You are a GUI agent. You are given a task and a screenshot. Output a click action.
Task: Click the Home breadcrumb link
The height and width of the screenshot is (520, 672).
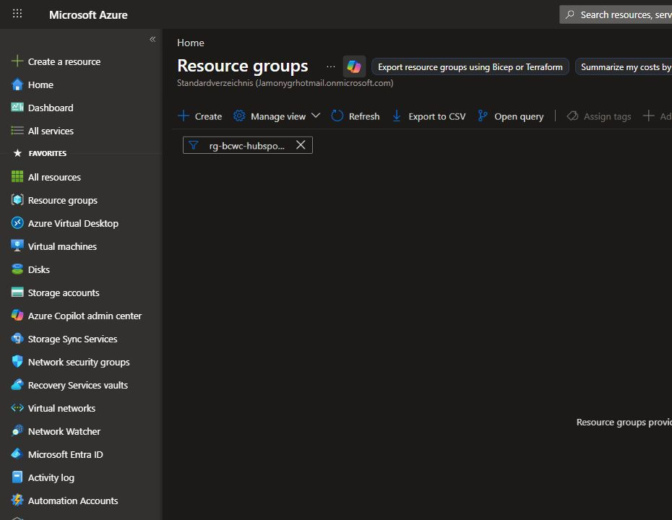(191, 43)
